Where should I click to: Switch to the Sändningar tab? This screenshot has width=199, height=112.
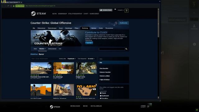pyautogui.click(x=68, y=28)
